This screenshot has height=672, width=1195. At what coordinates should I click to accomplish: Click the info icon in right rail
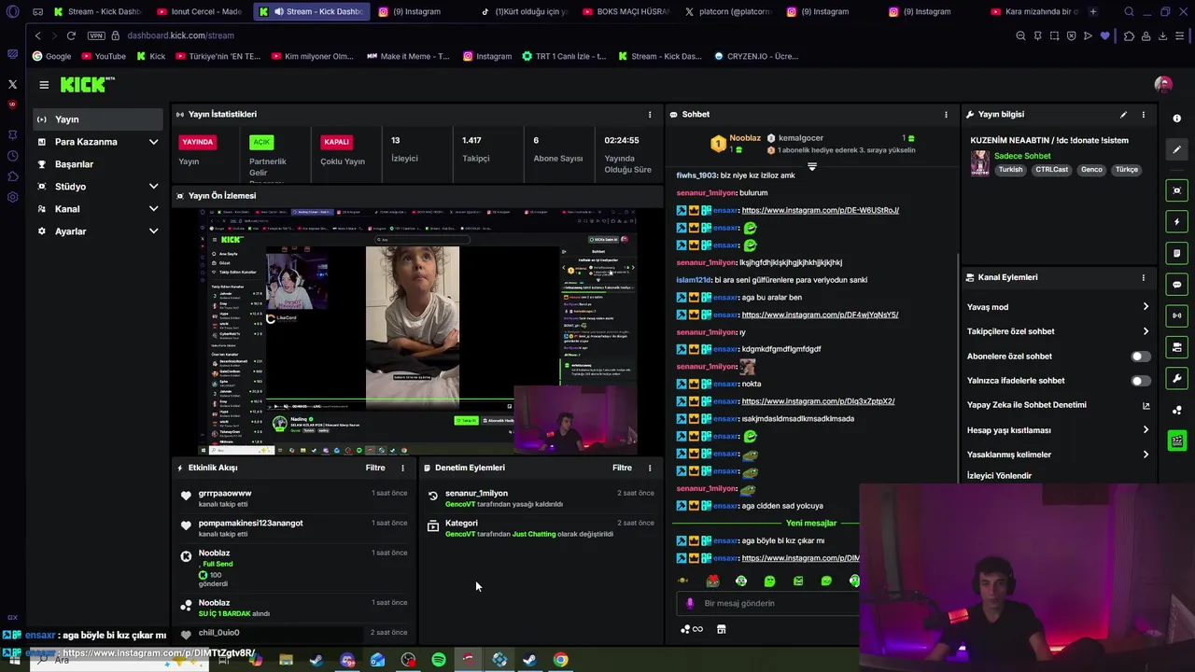1176,119
